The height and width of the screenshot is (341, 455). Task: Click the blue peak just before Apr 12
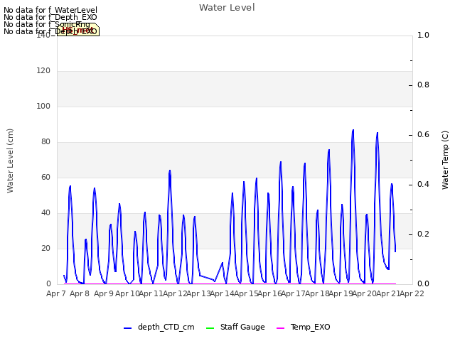tap(170, 170)
